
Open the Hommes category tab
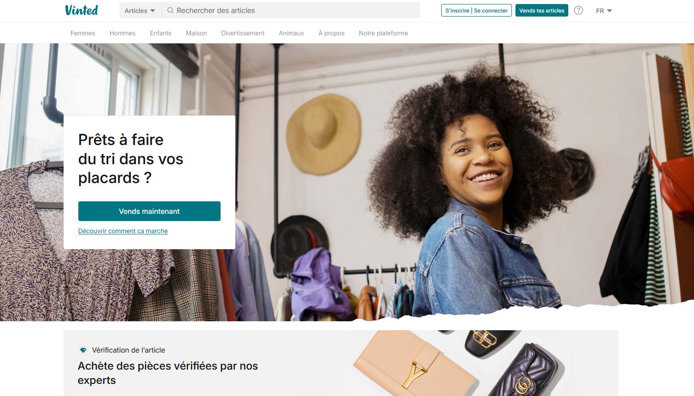(x=123, y=33)
